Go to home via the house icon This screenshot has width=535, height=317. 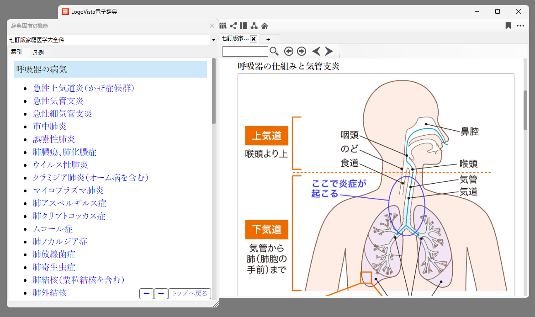click(x=265, y=26)
